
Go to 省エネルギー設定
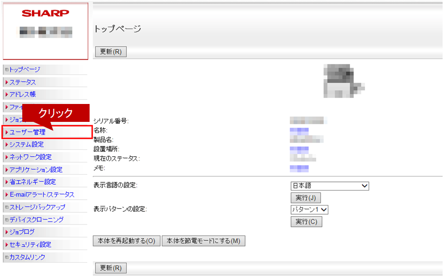pyautogui.click(x=32, y=182)
